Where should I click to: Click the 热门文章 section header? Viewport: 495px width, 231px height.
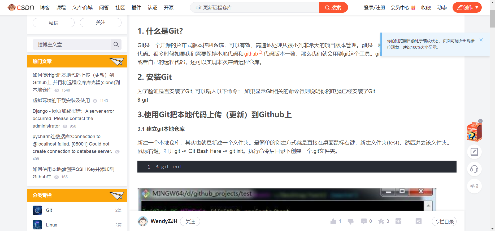[x=77, y=61]
